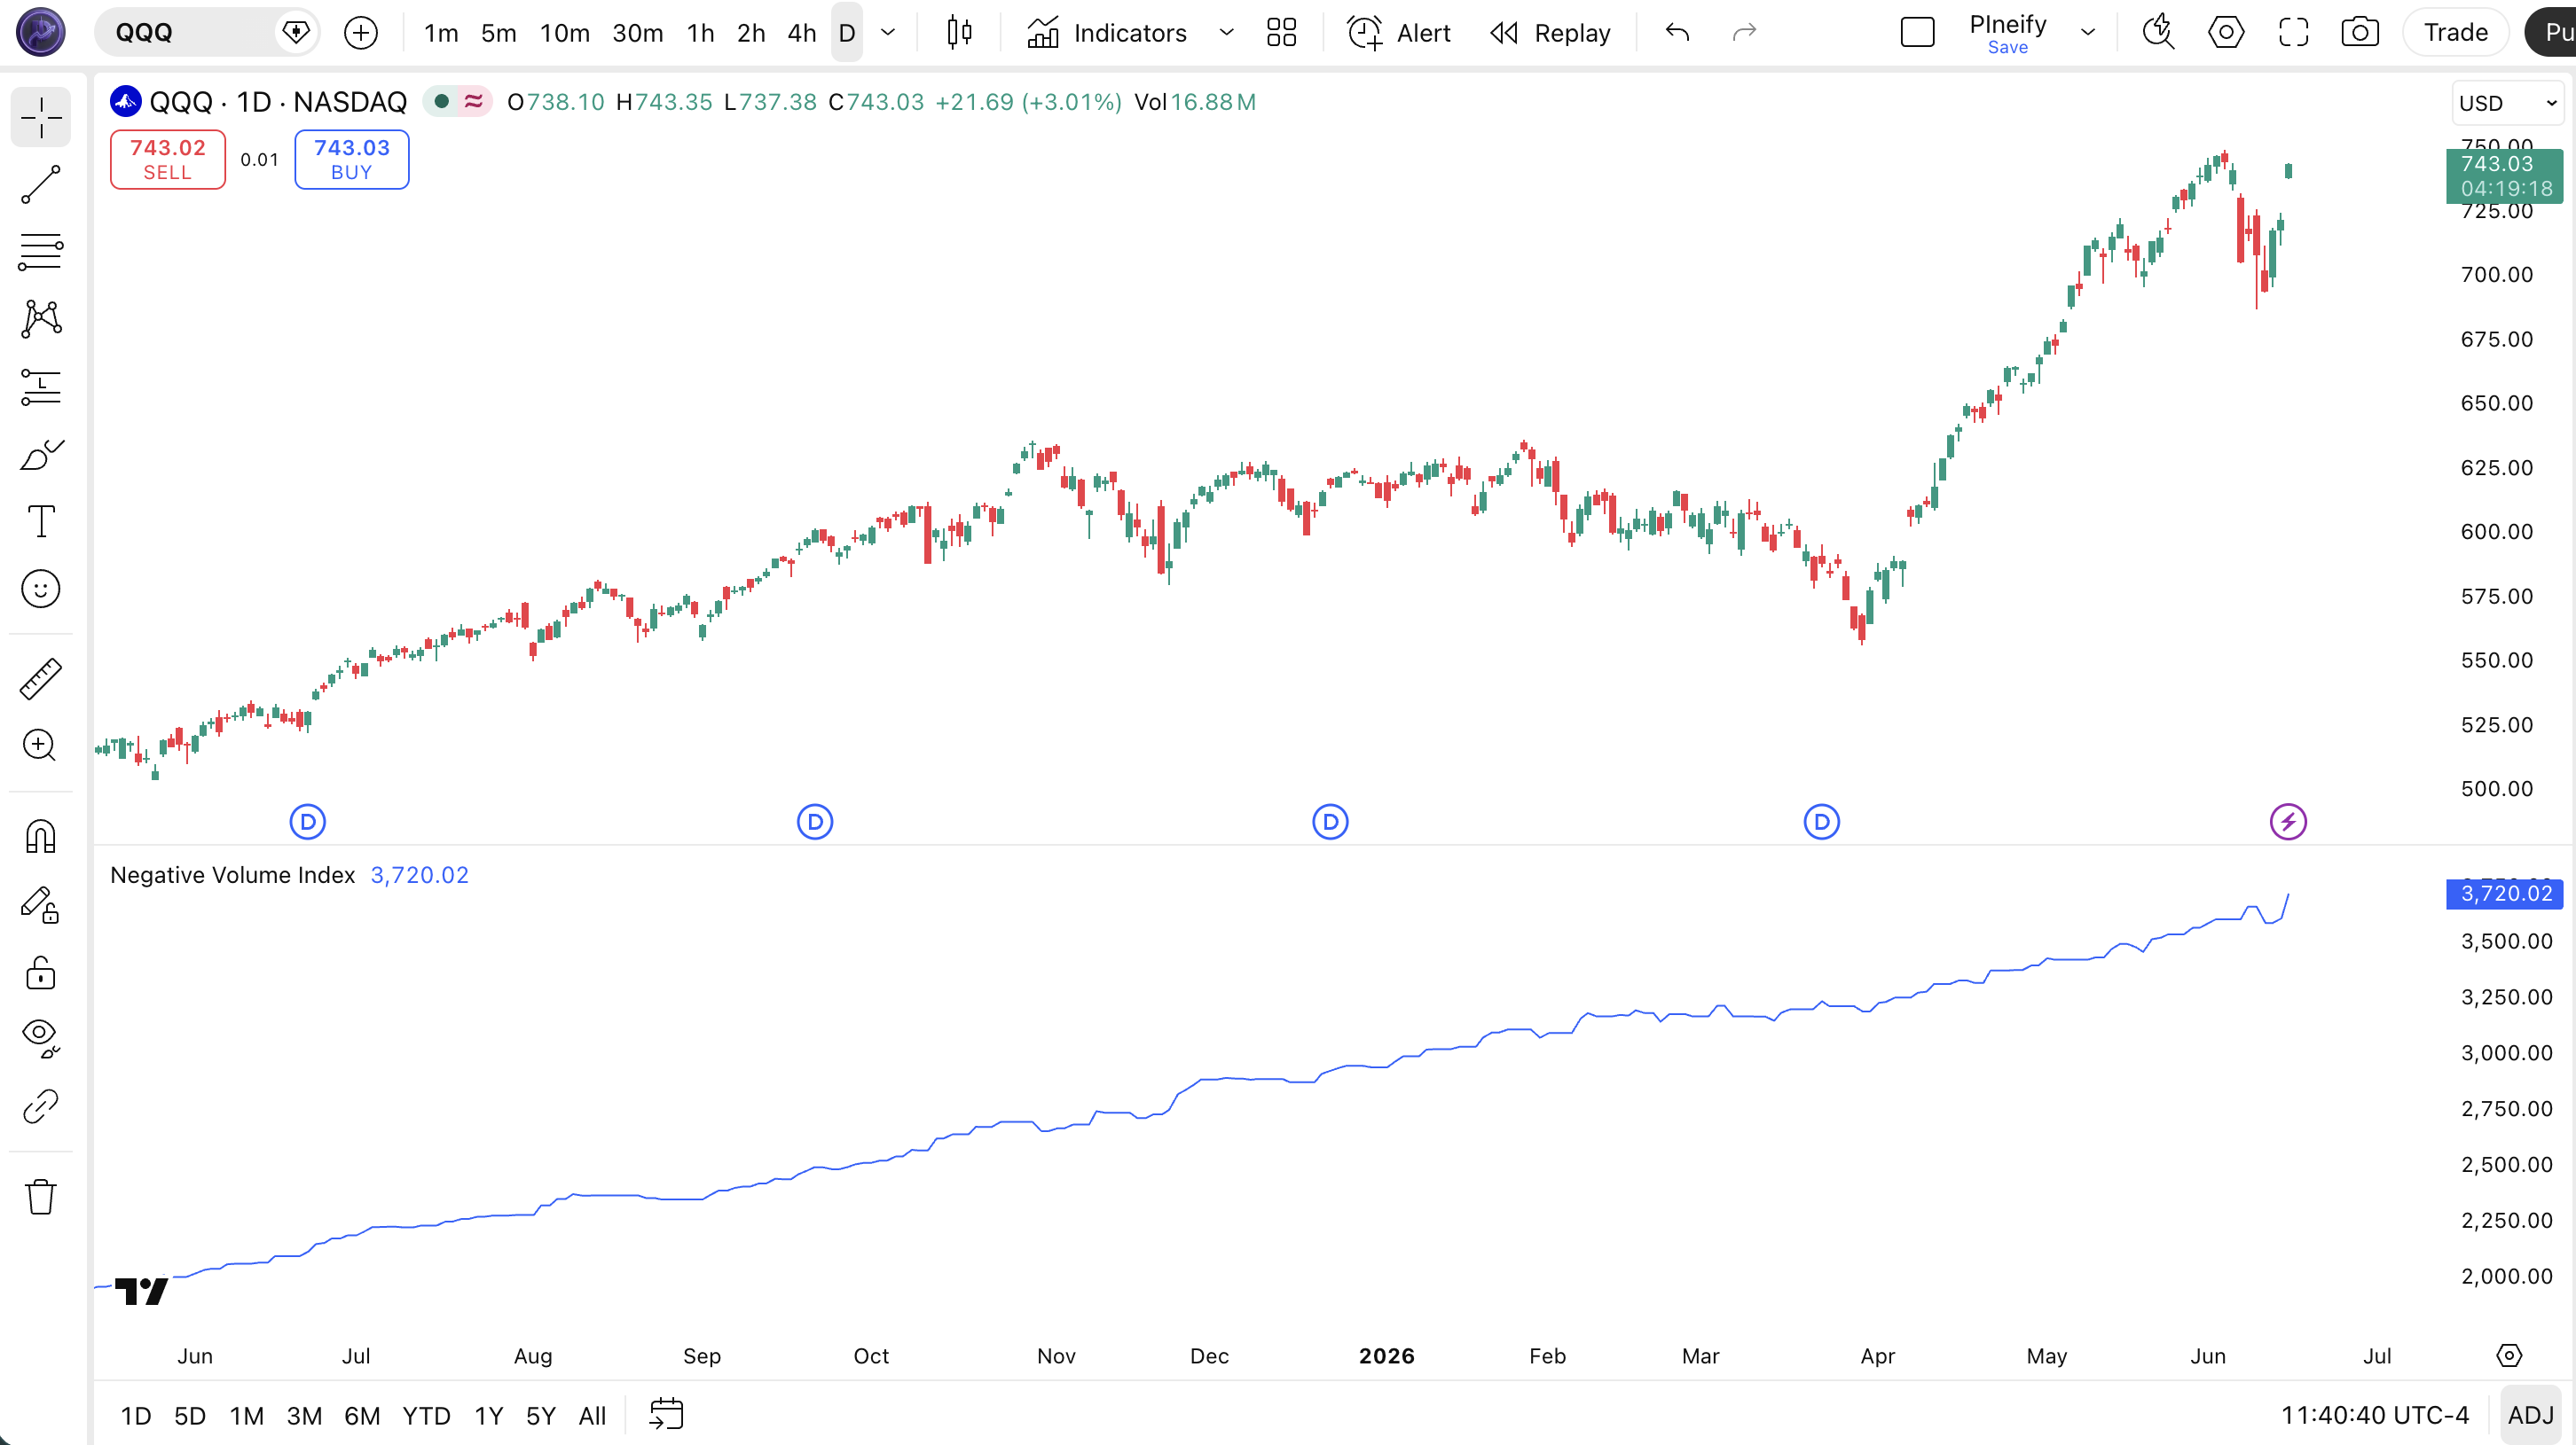Enter fullscreen mode
Image resolution: width=2576 pixels, height=1445 pixels.
click(2293, 33)
